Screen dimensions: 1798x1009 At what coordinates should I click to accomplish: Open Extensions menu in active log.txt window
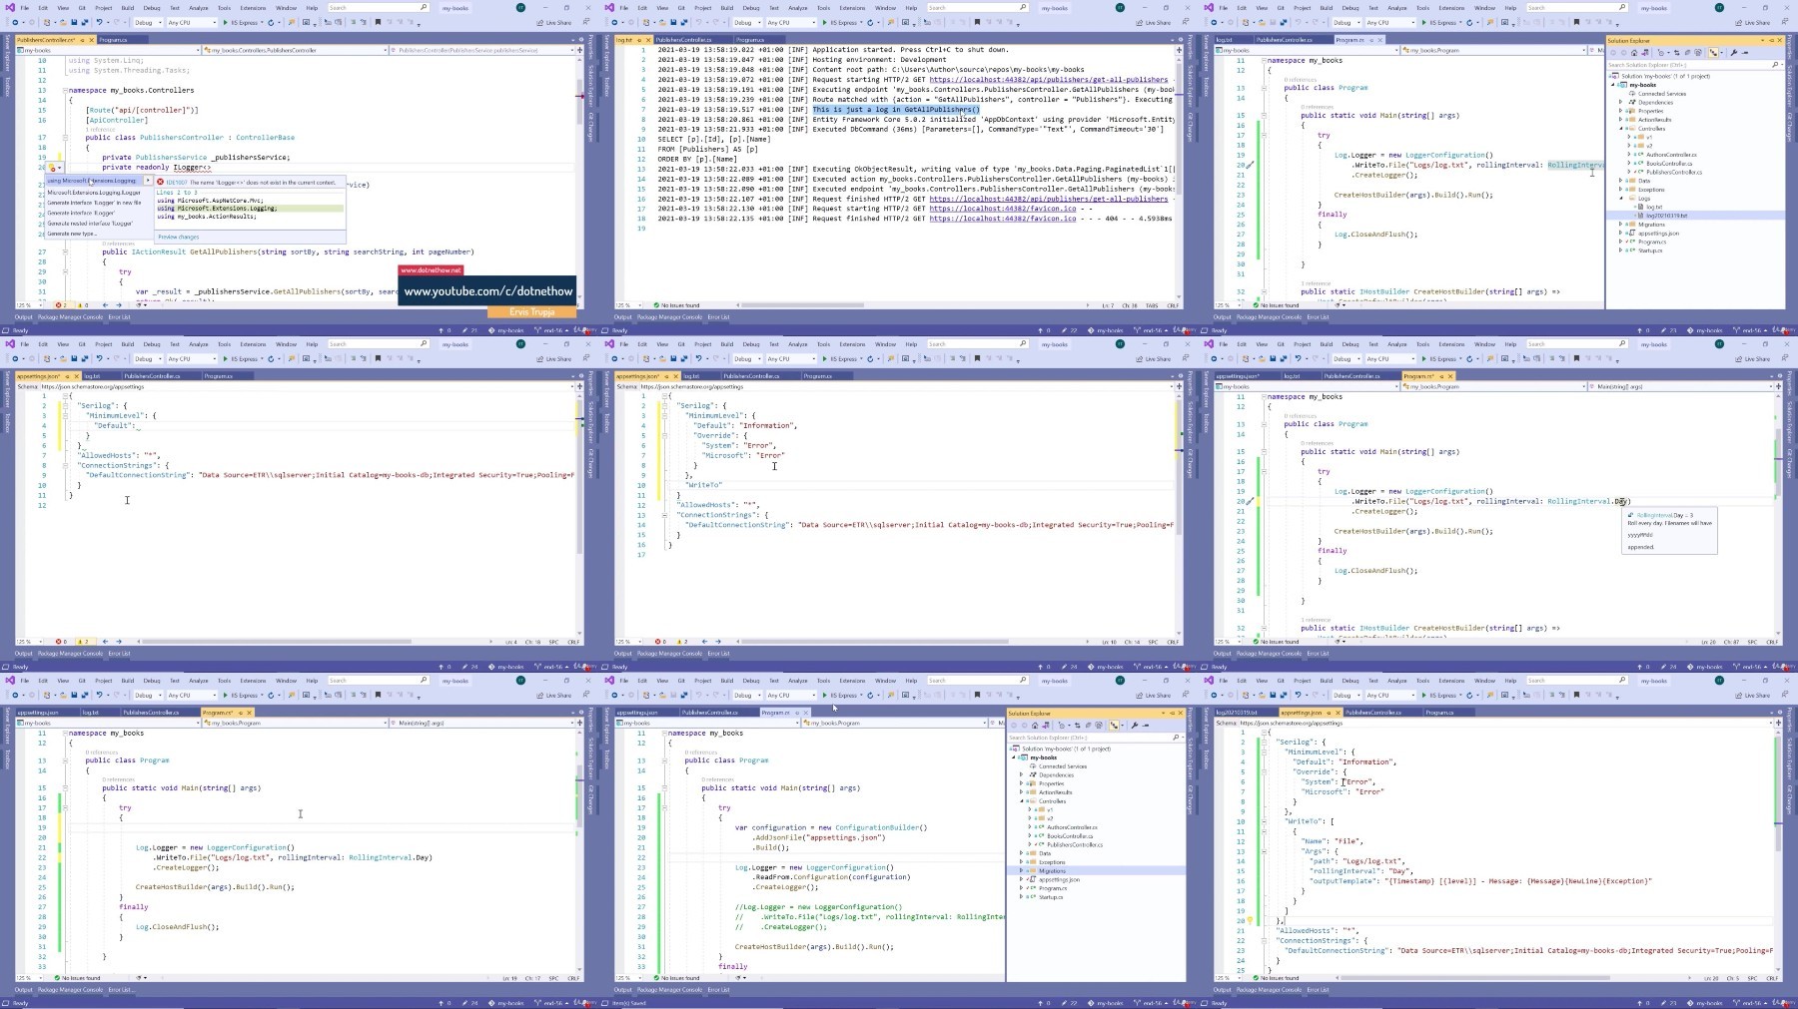[852, 8]
